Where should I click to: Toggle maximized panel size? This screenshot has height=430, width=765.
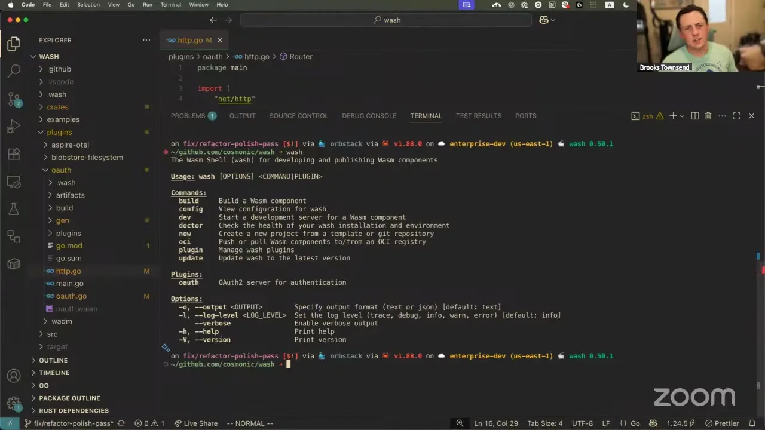tap(736, 116)
